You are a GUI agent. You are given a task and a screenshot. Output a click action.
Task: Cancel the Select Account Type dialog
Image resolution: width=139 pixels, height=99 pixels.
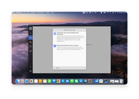coord(58,68)
